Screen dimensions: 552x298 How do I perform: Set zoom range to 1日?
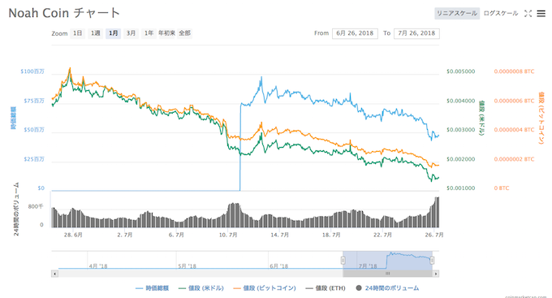(x=77, y=33)
